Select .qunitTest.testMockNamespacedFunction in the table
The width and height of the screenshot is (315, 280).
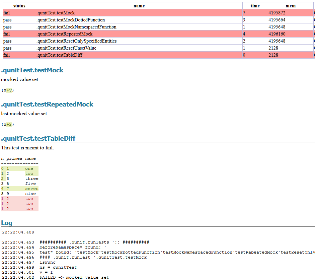(76, 27)
